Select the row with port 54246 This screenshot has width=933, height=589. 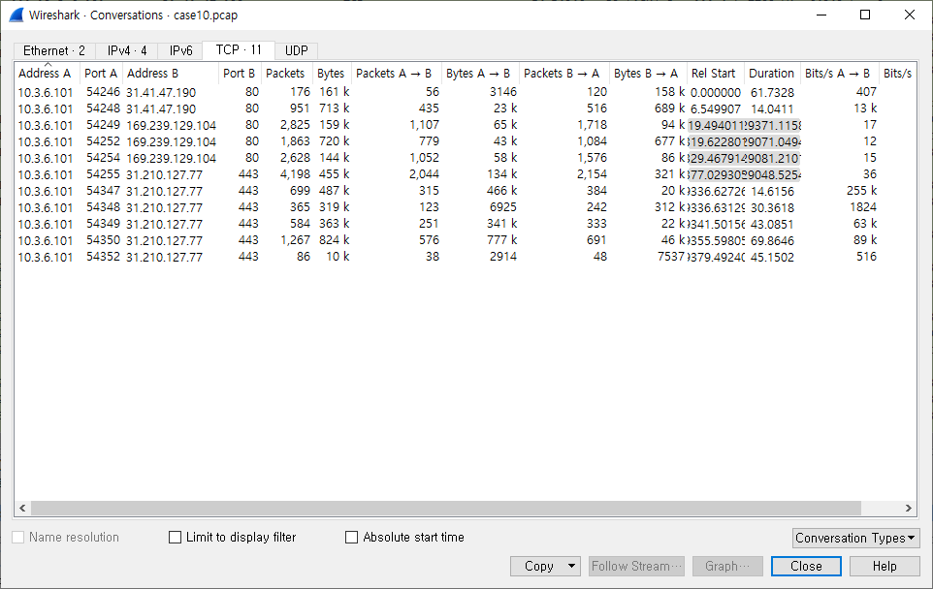click(x=466, y=92)
